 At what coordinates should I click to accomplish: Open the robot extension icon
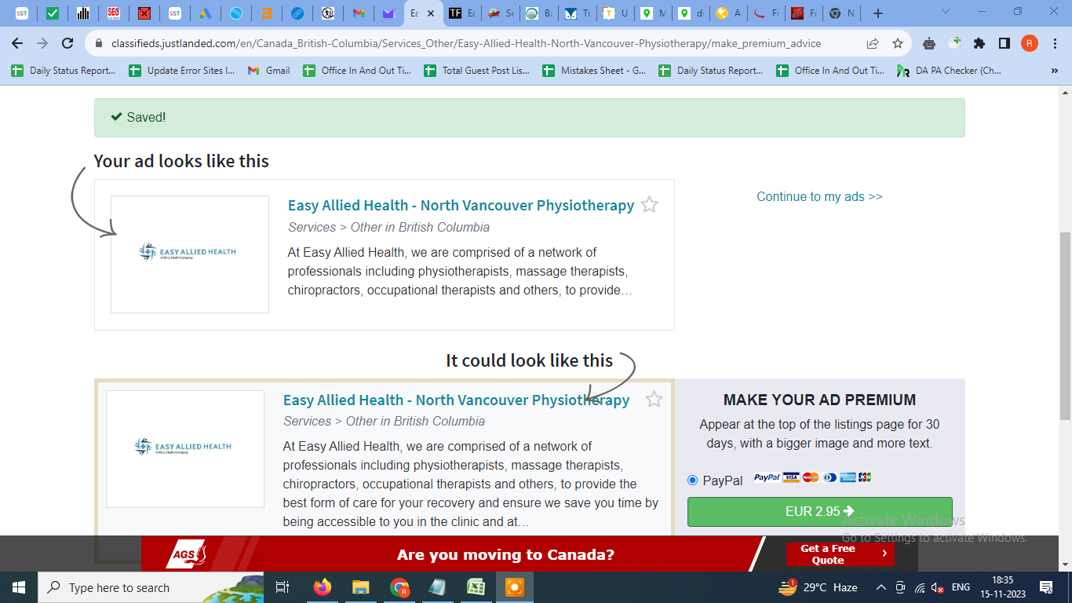(x=929, y=43)
